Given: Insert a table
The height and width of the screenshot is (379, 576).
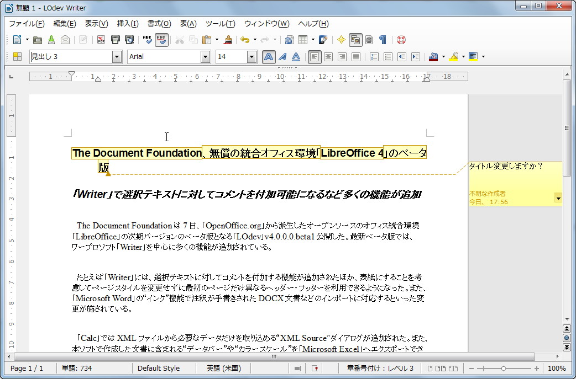Looking at the screenshot, I should coord(303,40).
